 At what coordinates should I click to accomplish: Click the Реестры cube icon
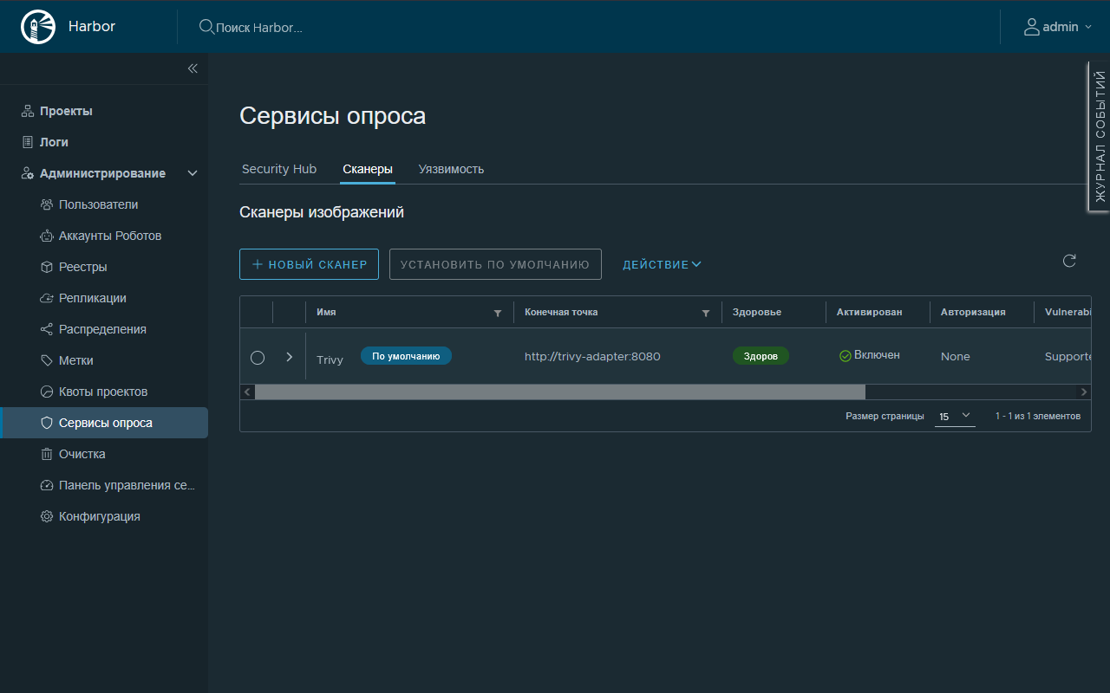point(47,267)
